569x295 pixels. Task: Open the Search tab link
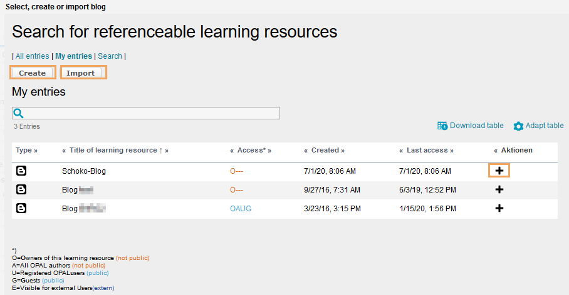(x=110, y=56)
